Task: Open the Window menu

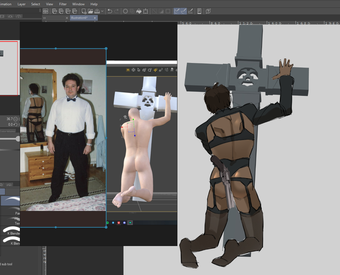Action: [x=79, y=4]
